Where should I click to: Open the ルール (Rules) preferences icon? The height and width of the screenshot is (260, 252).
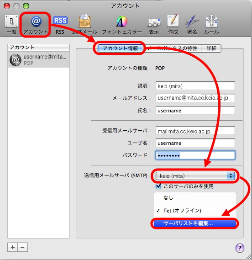click(211, 25)
